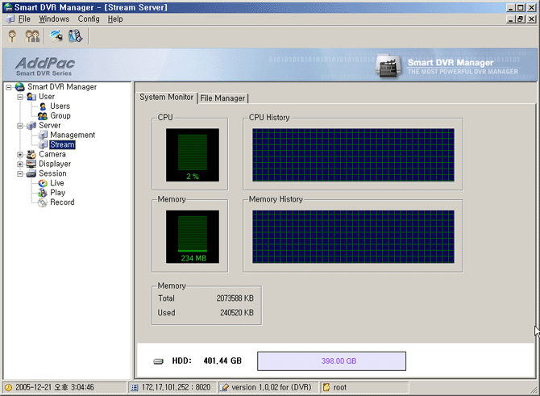Click the Stream server icon
This screenshot has width=540, height=396.
coord(43,144)
